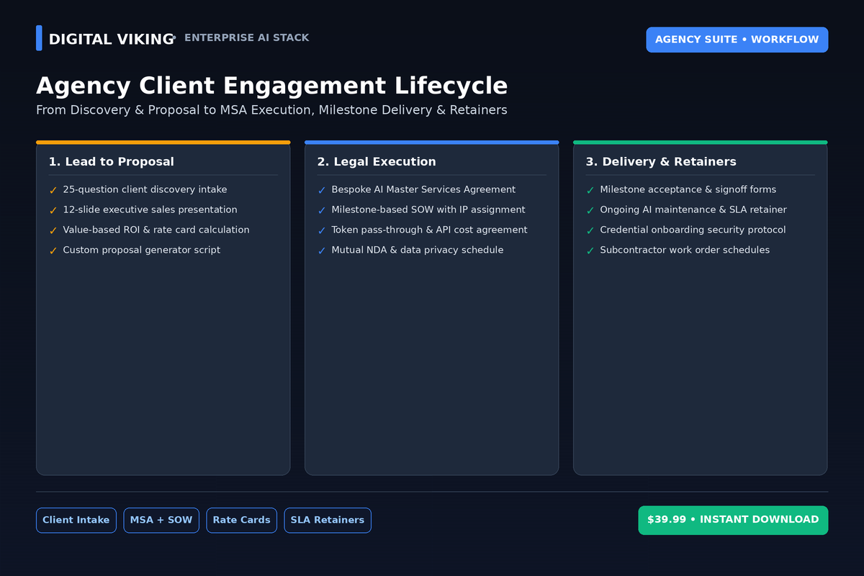Click checkmark beside Token pass-through & API cost
This screenshot has height=576, width=864.
tap(322, 231)
